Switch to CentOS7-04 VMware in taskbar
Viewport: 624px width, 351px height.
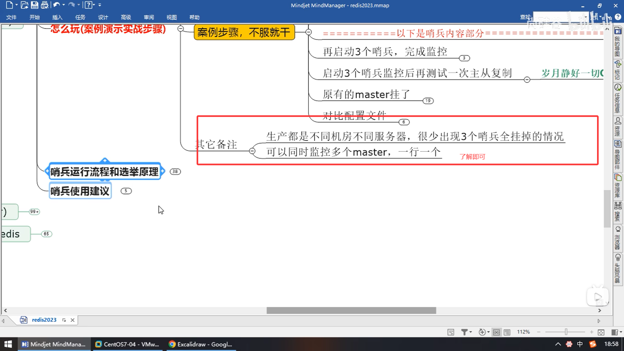click(127, 344)
